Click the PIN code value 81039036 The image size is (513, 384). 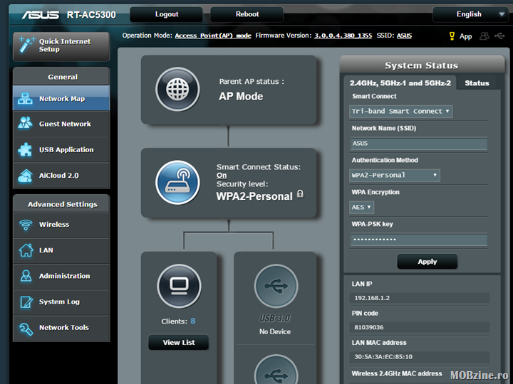point(369,327)
